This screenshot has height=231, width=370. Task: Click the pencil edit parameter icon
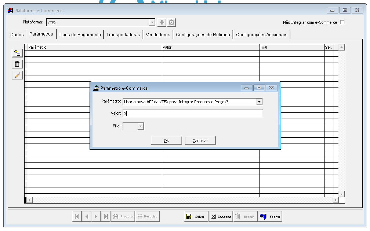(x=17, y=75)
